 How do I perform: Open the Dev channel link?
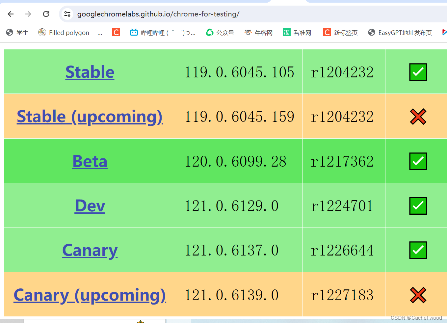(x=90, y=206)
